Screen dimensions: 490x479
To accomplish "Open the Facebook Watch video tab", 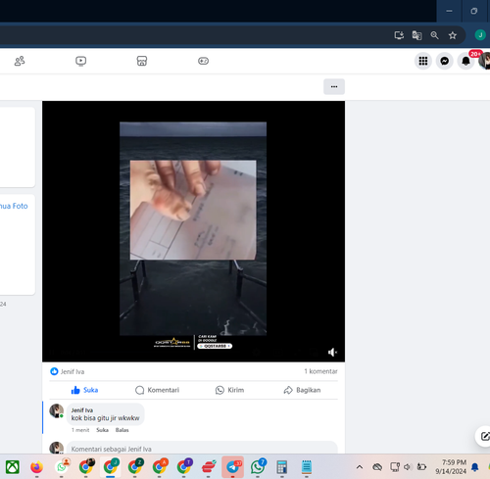I will pos(80,61).
